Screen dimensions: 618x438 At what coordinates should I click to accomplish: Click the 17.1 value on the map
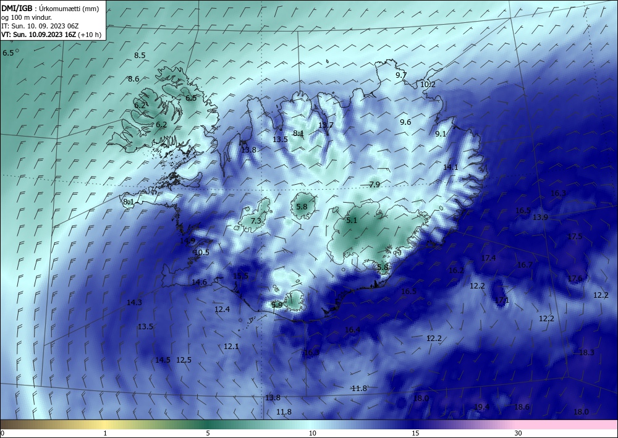click(502, 300)
